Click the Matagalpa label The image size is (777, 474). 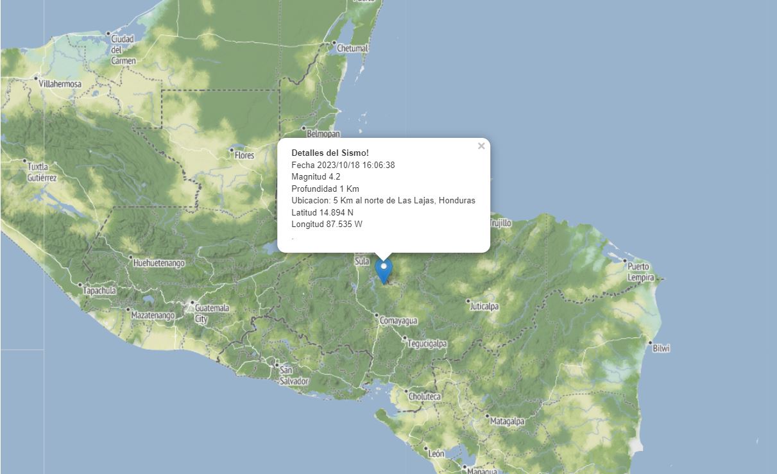(508, 421)
